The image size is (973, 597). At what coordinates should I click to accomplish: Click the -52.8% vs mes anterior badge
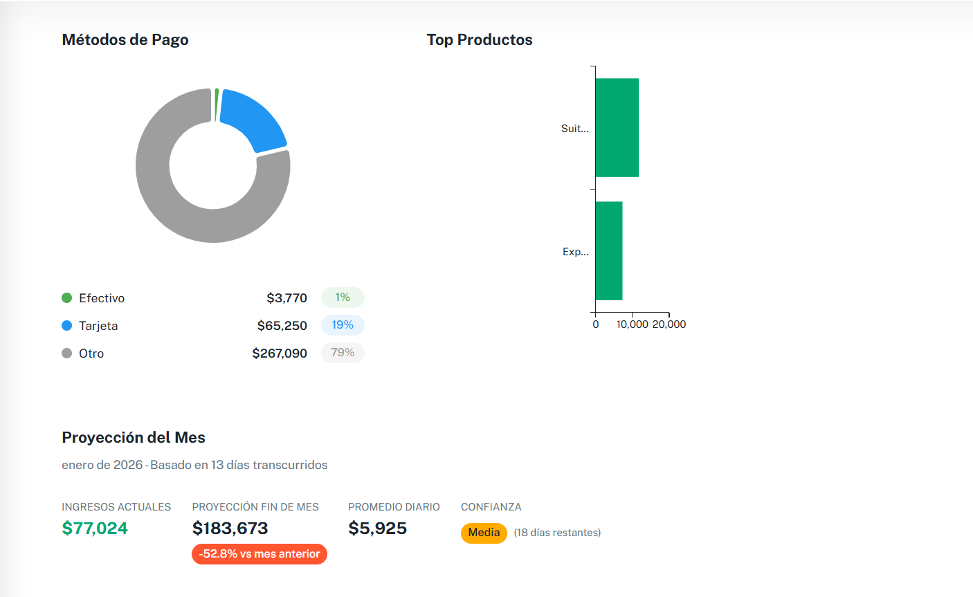(x=259, y=554)
